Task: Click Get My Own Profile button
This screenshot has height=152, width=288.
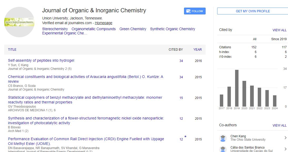Action: pos(253,11)
